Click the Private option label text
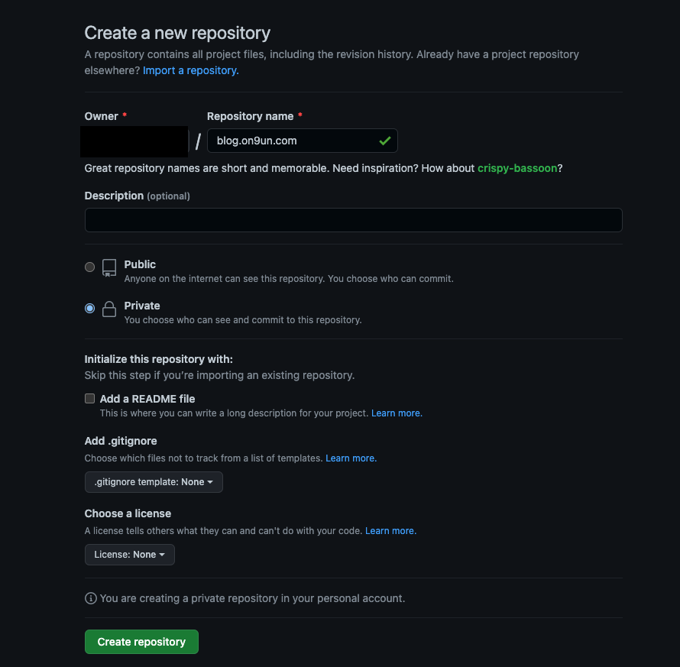The height and width of the screenshot is (667, 680). 142,306
